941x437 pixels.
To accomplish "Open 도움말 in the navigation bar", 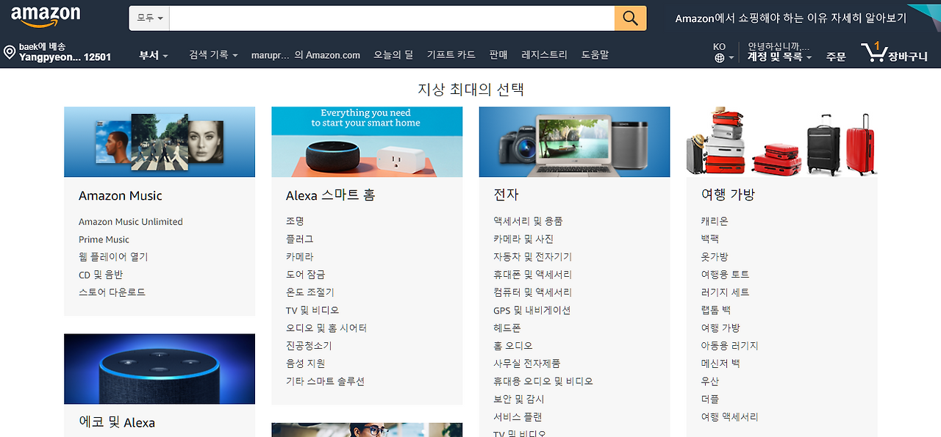I will coord(595,55).
